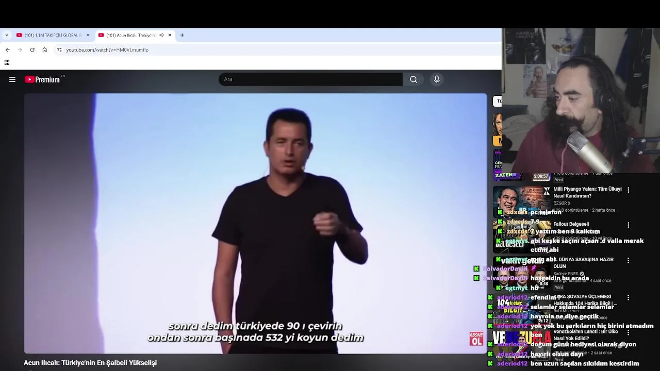Open 'DÜNYA SAVAŞINA HAZIR OLUN' video title
The height and width of the screenshot is (371, 660).
coord(583,263)
